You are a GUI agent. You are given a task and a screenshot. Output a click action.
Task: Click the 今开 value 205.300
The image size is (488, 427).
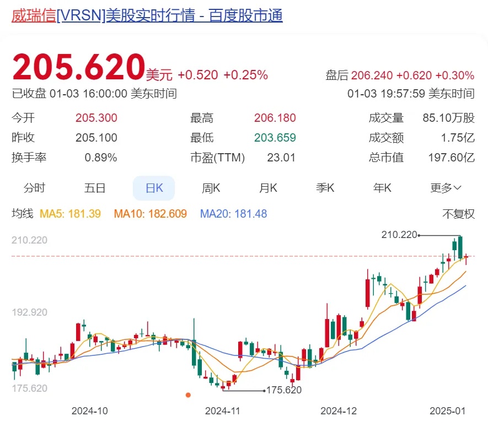(96, 118)
